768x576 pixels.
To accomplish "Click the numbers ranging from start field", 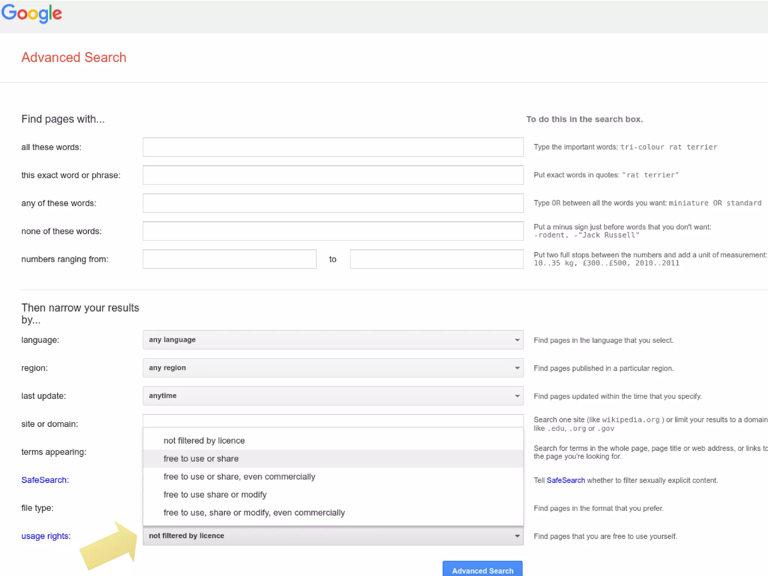I will pyautogui.click(x=229, y=259).
